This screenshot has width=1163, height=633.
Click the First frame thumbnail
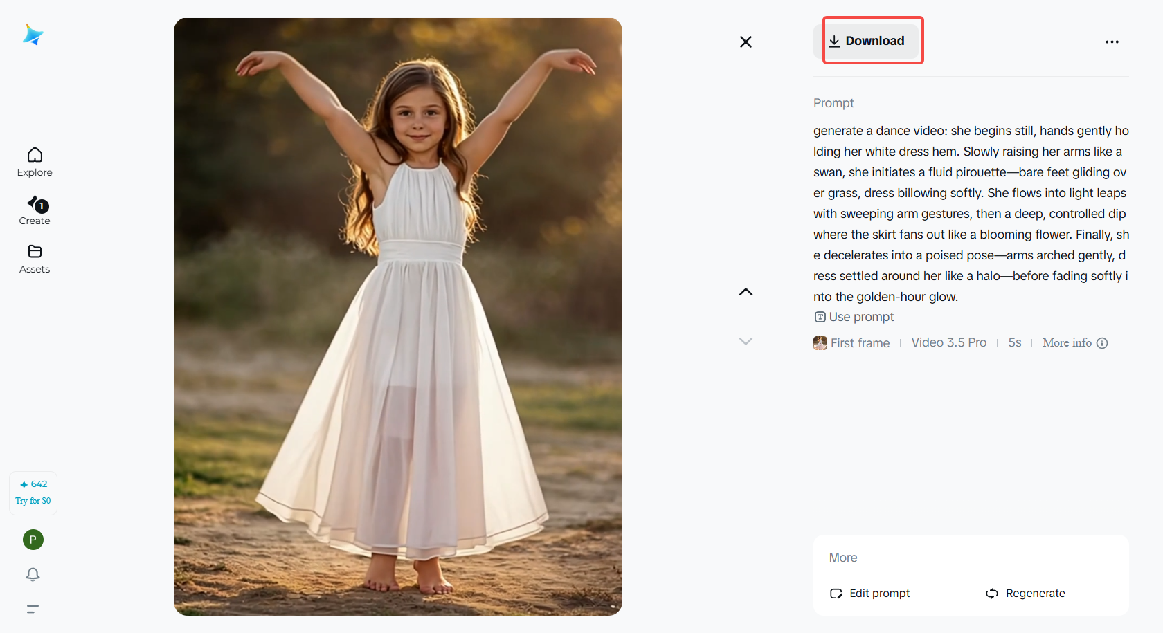[820, 343]
